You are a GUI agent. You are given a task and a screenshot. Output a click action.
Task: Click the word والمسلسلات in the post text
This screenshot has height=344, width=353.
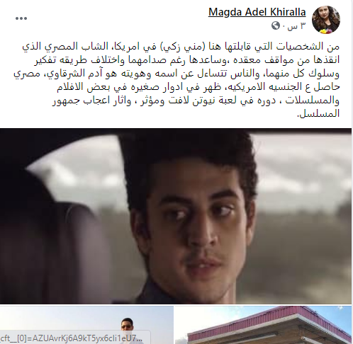pos(312,101)
